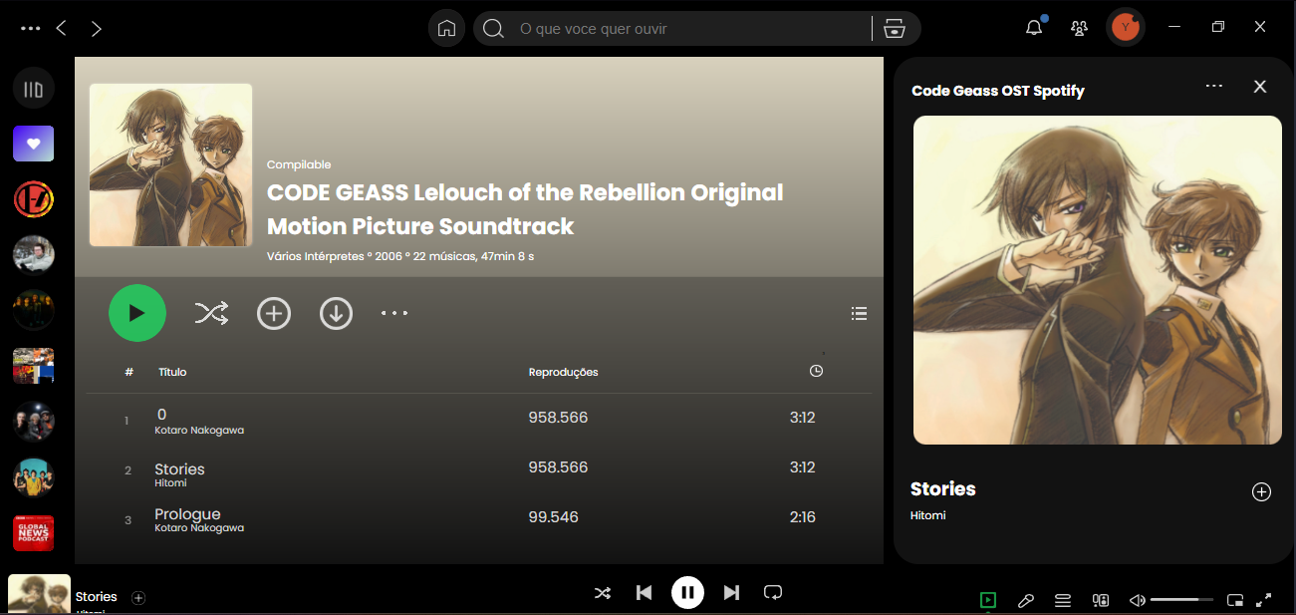
Task: Open notifications with the bell icon
Action: (x=1033, y=27)
